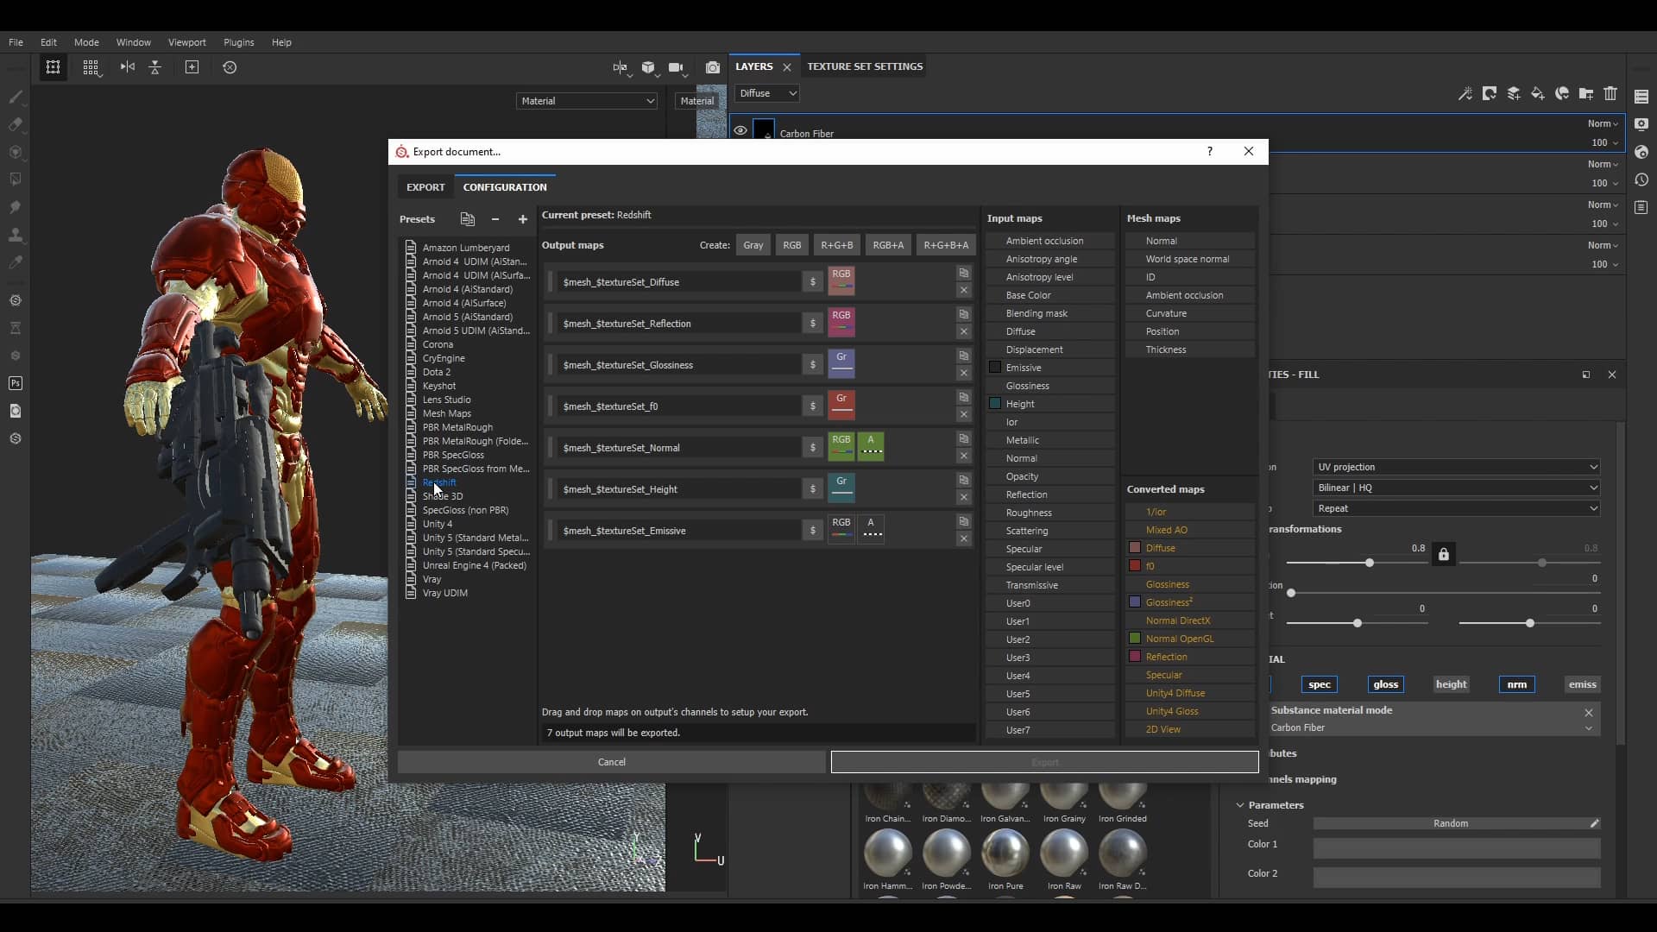Open the Bilinear | HQ filtering dropdown
Screen dimensions: 1657x932
tap(1456, 488)
